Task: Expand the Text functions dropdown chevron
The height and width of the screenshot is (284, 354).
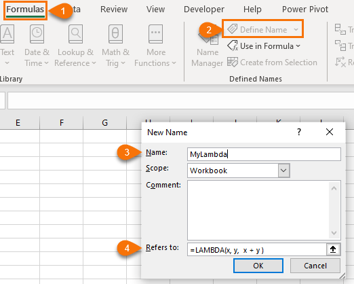Action: (7, 63)
